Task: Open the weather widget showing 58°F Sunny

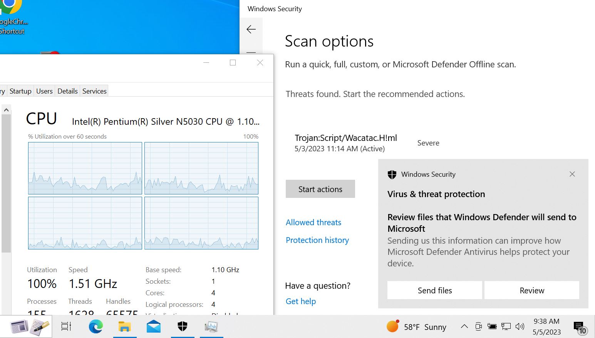Action: [x=416, y=326]
